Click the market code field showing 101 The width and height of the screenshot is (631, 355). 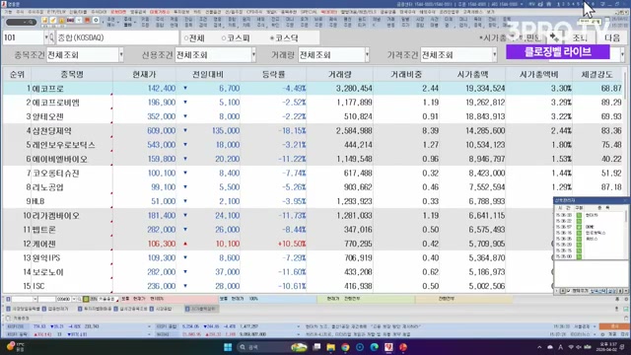click(x=24, y=37)
